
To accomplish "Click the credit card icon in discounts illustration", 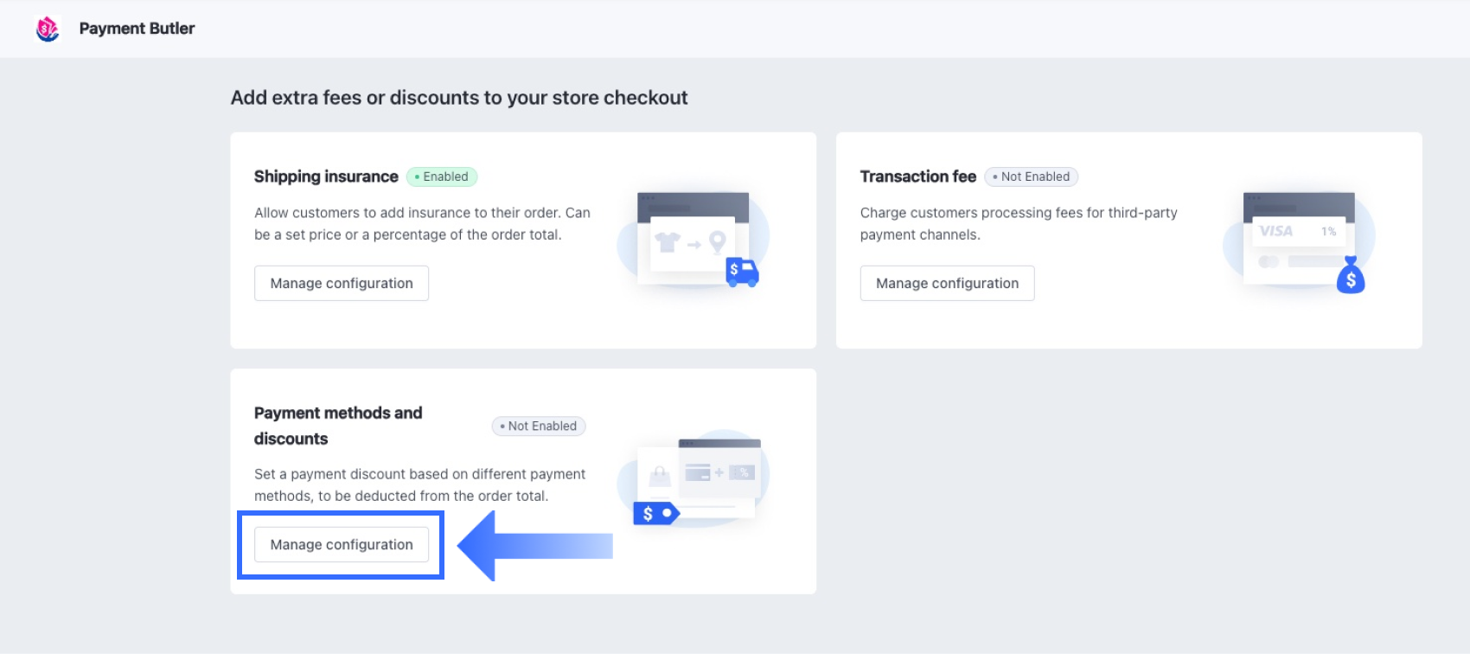I will click(x=697, y=472).
